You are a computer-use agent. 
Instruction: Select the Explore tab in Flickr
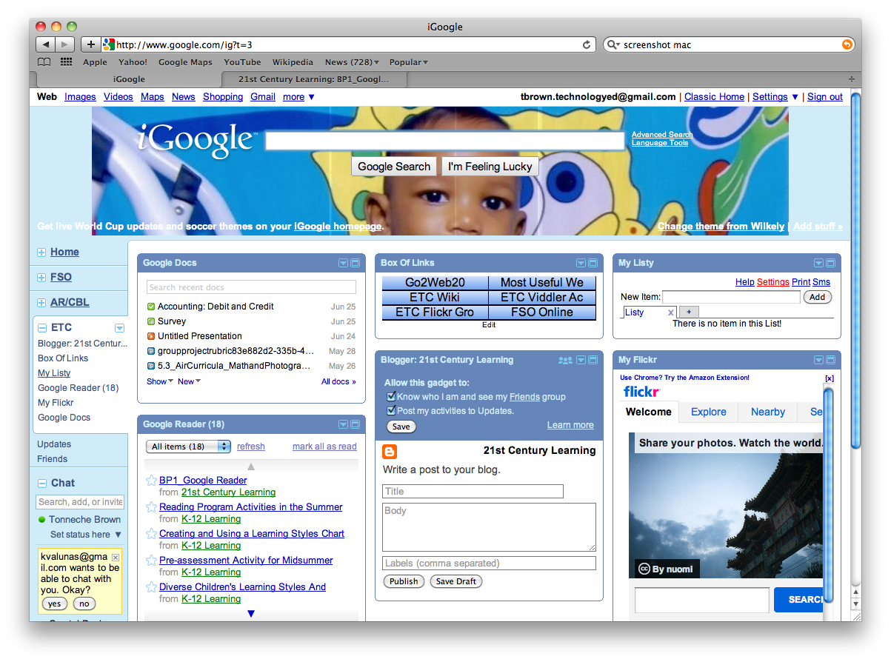(x=708, y=412)
